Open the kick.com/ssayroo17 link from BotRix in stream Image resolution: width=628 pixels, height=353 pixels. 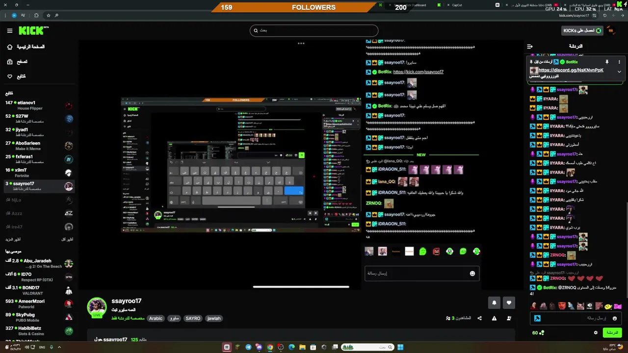pyautogui.click(x=418, y=72)
